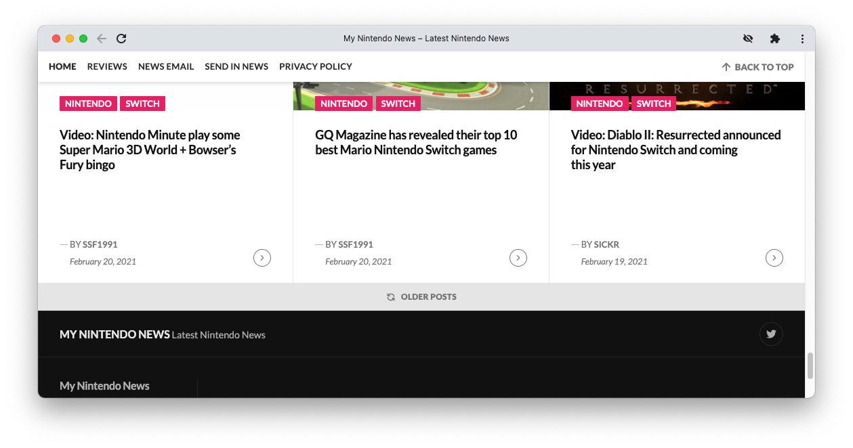Open the browser three-dot menu

[802, 39]
